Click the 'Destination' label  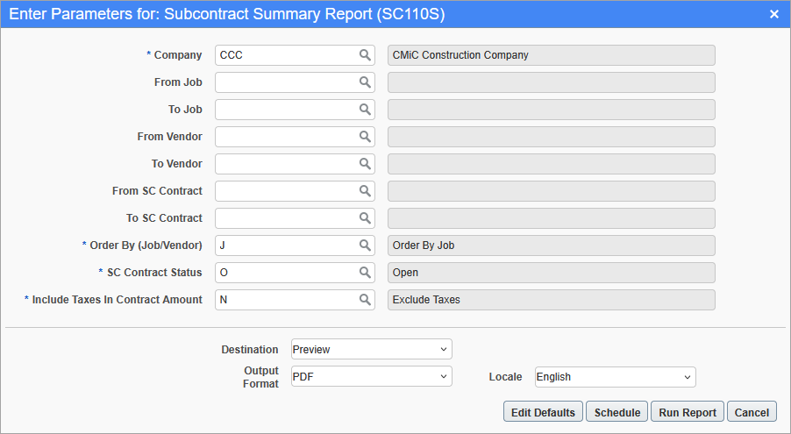[250, 350]
